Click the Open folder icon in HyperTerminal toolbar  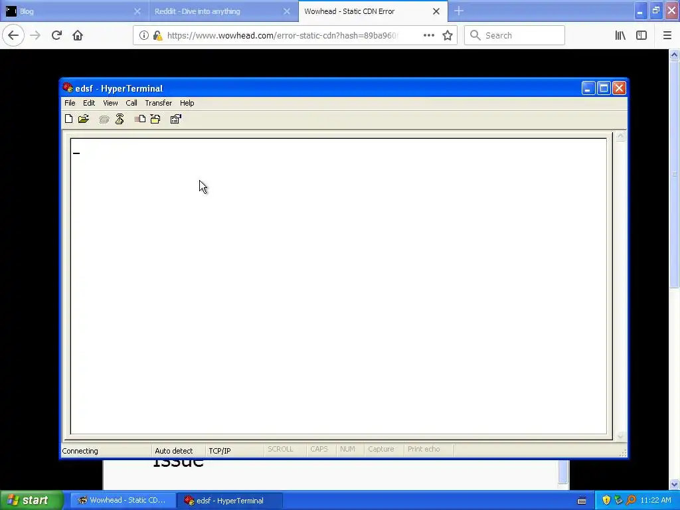click(84, 119)
